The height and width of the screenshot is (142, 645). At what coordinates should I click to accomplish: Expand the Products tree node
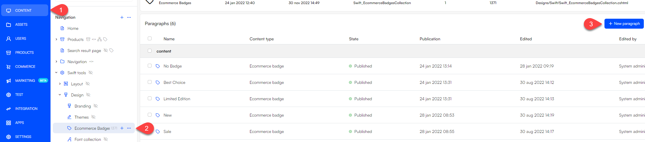[x=56, y=39]
